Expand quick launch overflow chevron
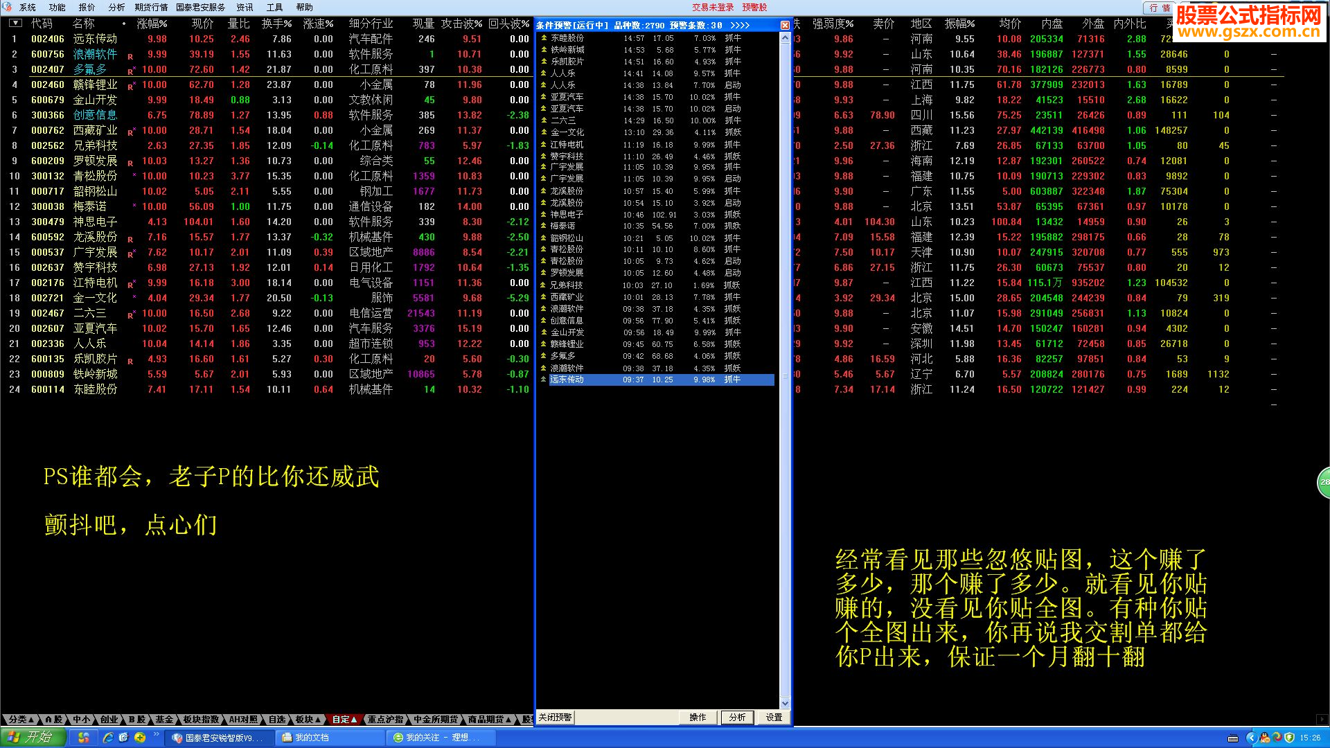1330x748 pixels. 157,734
